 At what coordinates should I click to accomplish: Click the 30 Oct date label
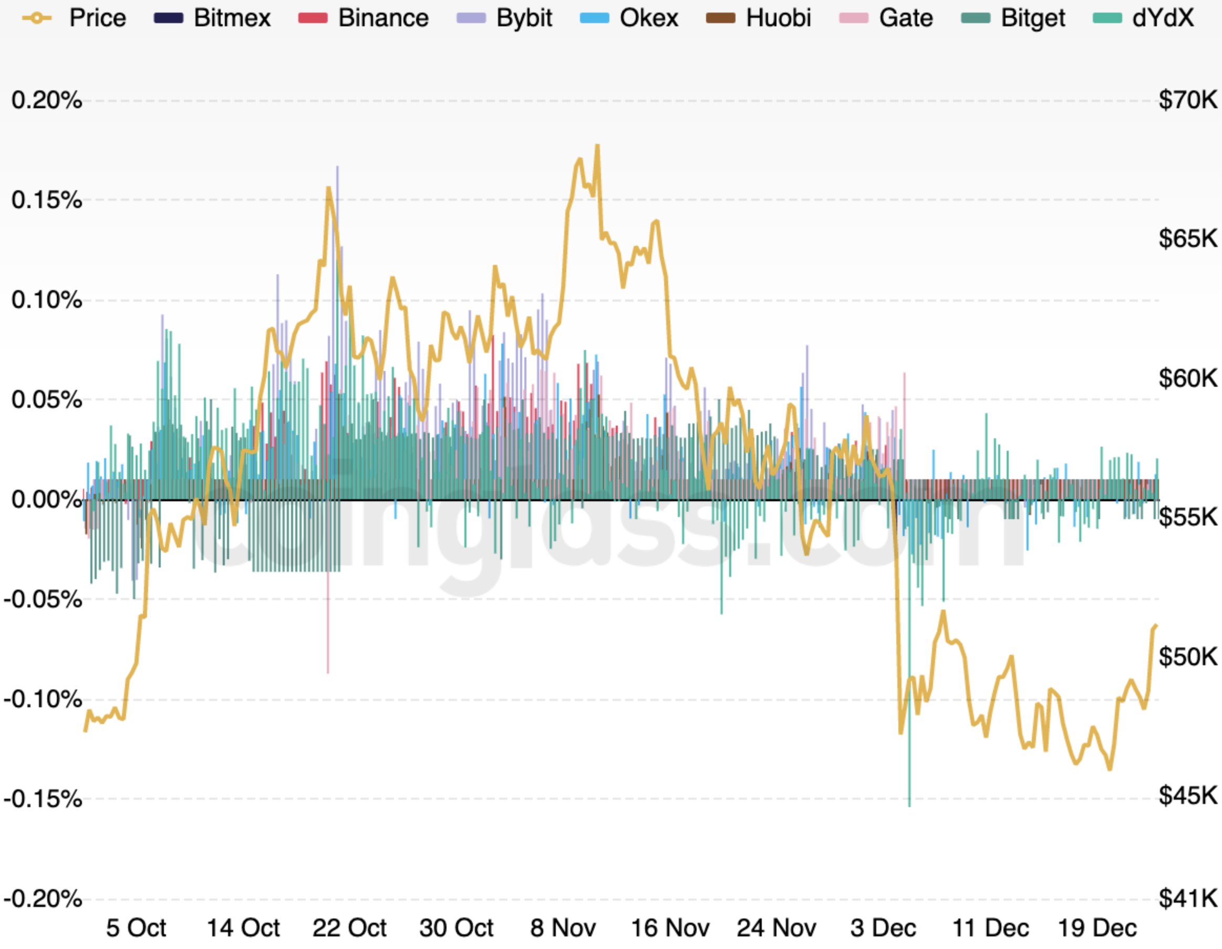456,929
